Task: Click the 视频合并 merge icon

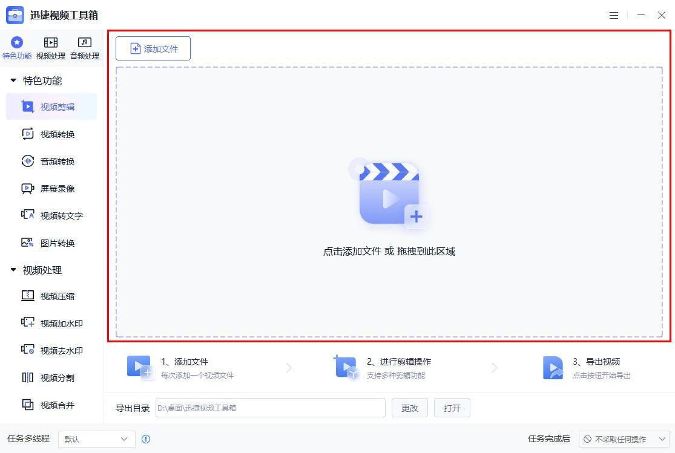Action: click(x=28, y=405)
